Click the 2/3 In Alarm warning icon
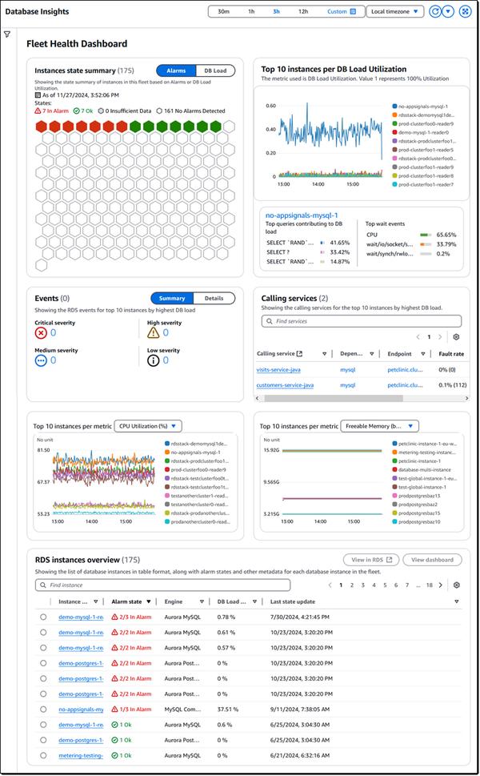 pyautogui.click(x=114, y=617)
